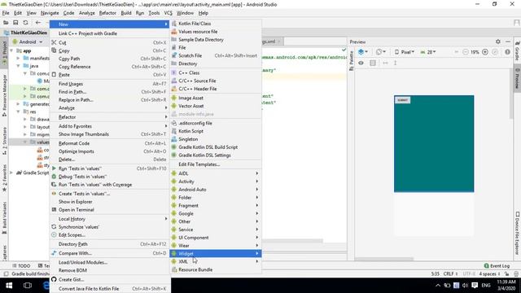Open the File menu
The image size is (521, 293).
point(6,13)
